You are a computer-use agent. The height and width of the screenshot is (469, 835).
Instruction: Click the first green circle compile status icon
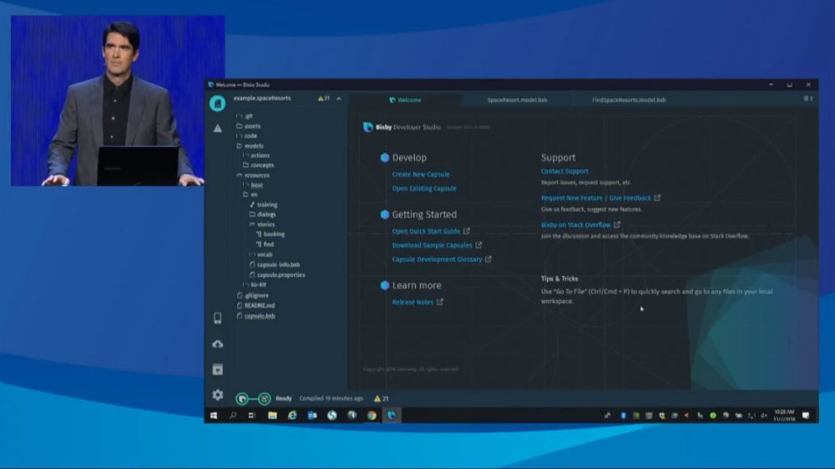(242, 398)
